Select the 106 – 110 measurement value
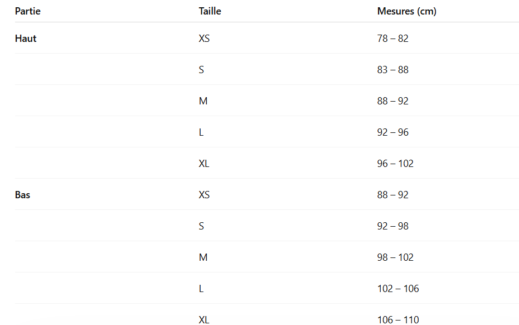This screenshot has width=519, height=325. [398, 320]
